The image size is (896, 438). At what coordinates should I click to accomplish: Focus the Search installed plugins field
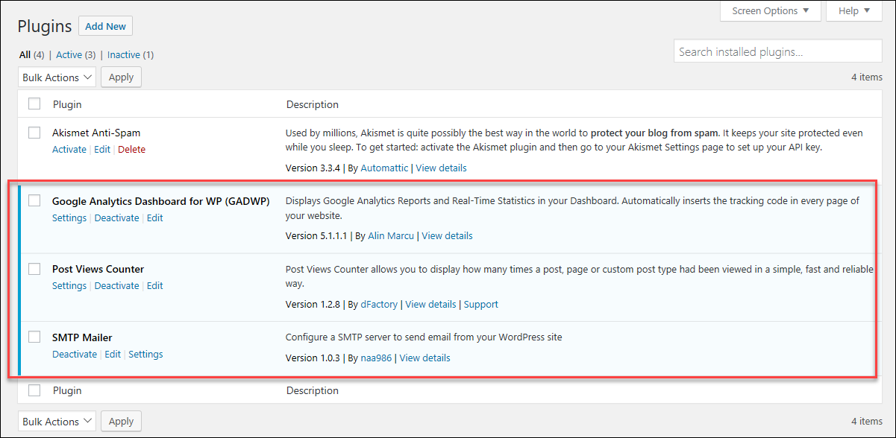click(x=777, y=51)
